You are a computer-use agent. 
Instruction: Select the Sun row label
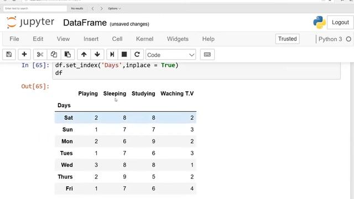click(67, 129)
